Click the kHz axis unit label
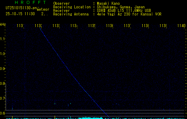 point(3,24)
